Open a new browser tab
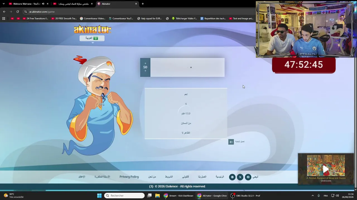Viewport: 357px width, 200px height. click(143, 4)
